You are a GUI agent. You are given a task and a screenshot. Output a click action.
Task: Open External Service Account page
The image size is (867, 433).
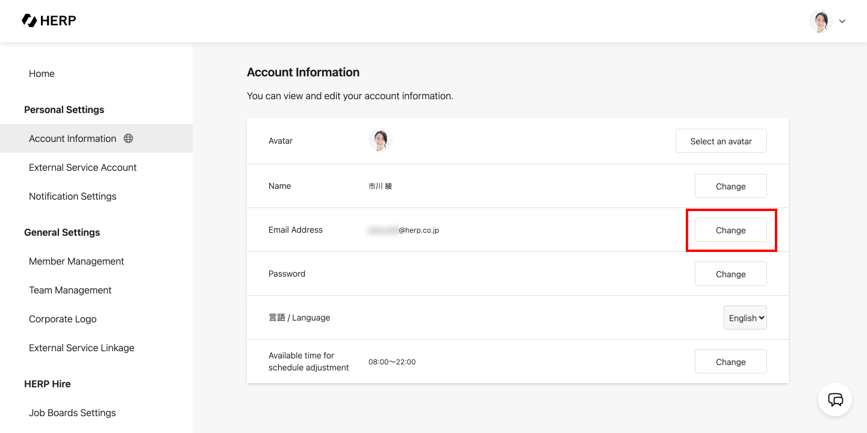pyautogui.click(x=82, y=167)
